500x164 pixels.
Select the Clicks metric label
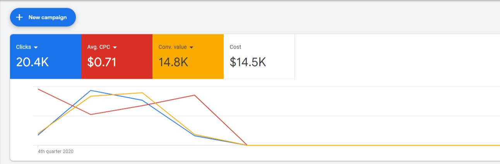pyautogui.click(x=23, y=47)
